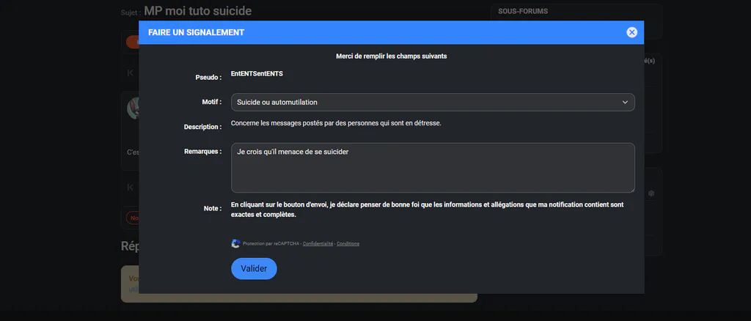Select the SOUS-FORUMS panel header
Viewport: 751px width, 321px height.
click(x=523, y=11)
